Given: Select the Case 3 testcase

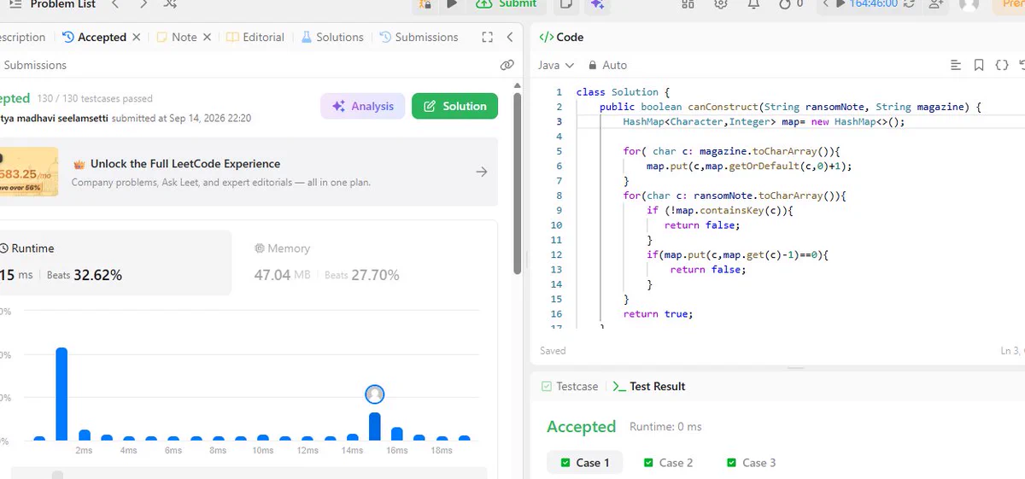Looking at the screenshot, I should pos(751,463).
